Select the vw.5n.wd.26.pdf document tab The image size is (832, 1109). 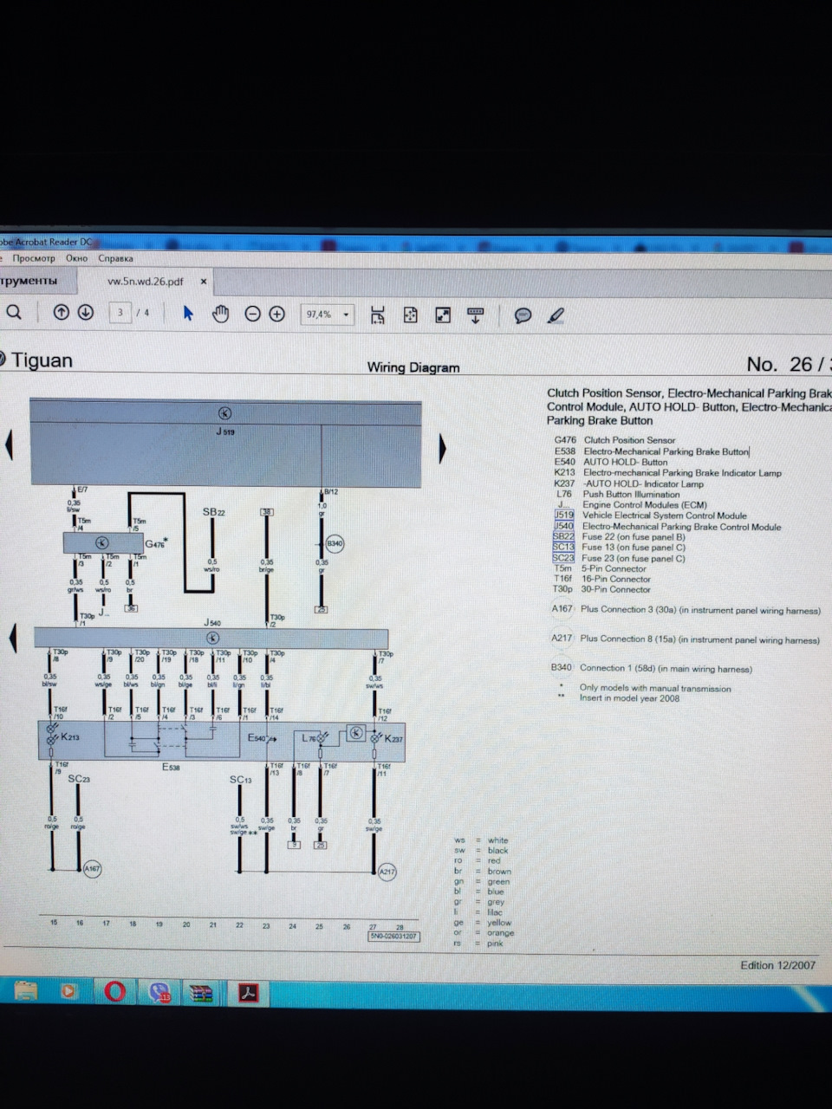146,282
